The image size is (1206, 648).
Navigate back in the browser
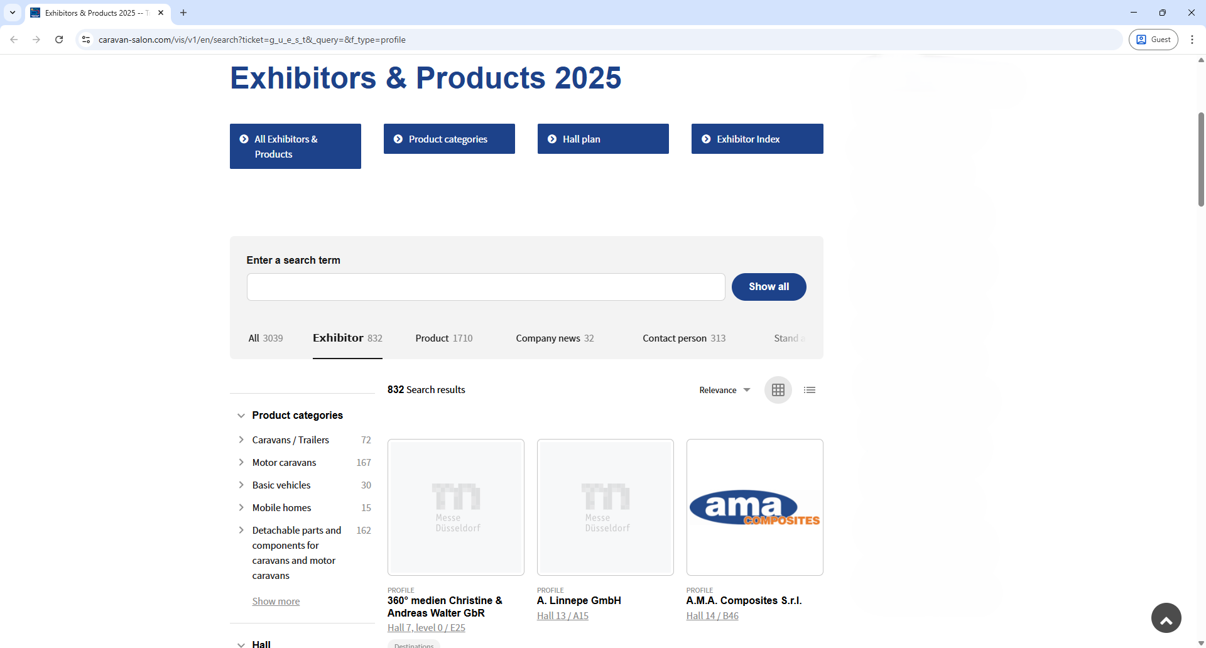[x=14, y=39]
